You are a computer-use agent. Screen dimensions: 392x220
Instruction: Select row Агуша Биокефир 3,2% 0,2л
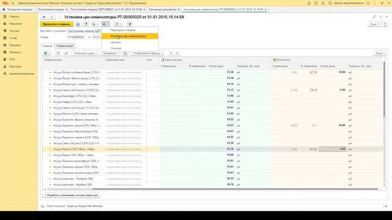pyautogui.click(x=75, y=96)
